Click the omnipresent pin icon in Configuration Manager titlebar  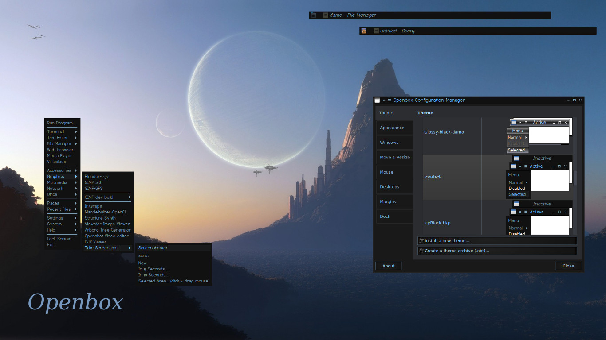pos(384,100)
